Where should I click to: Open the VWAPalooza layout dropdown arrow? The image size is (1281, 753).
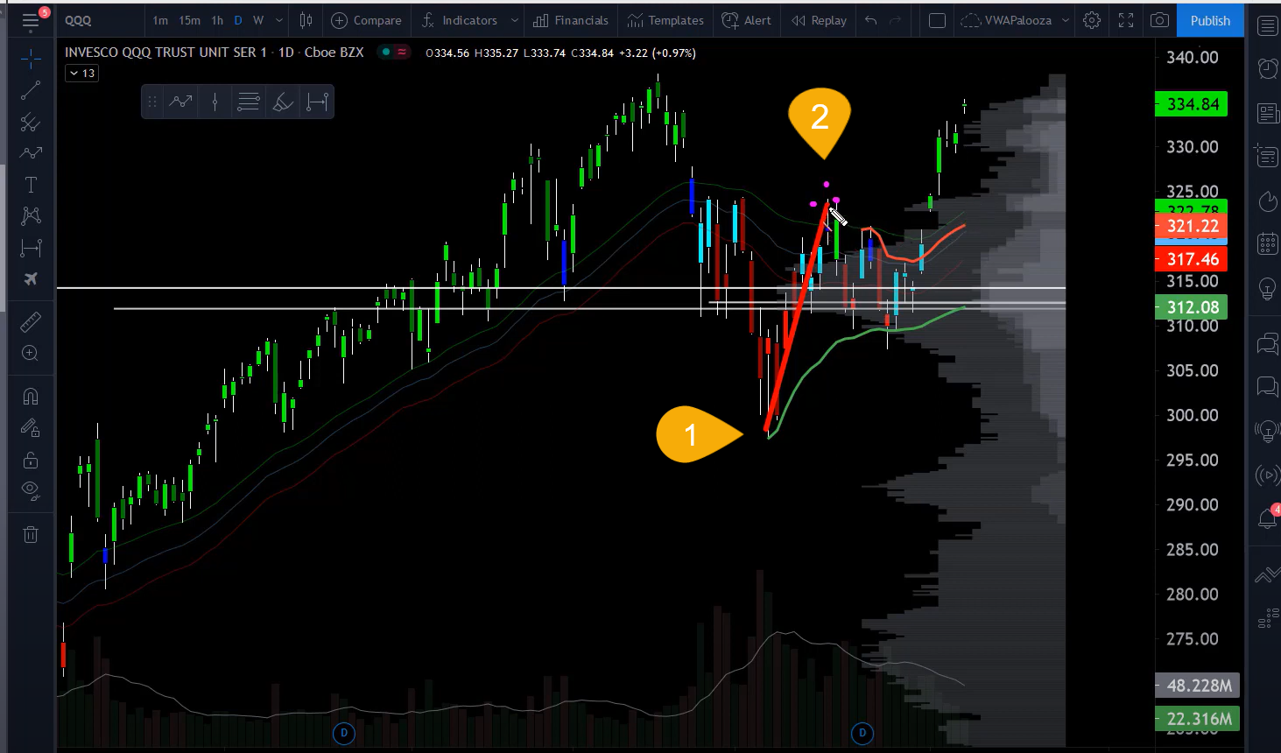(x=1066, y=20)
